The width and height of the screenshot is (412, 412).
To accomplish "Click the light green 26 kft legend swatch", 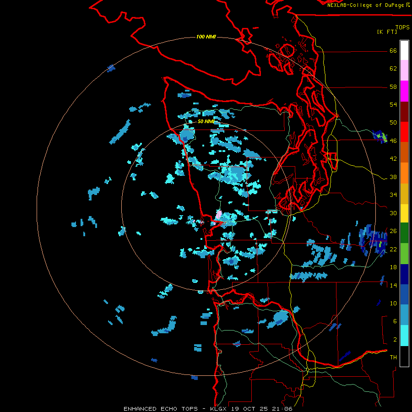I will 404,254.
